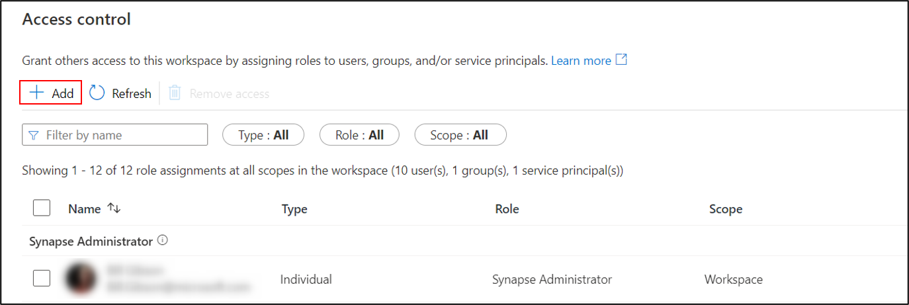Click the filter funnel icon
909x305 pixels.
point(34,135)
